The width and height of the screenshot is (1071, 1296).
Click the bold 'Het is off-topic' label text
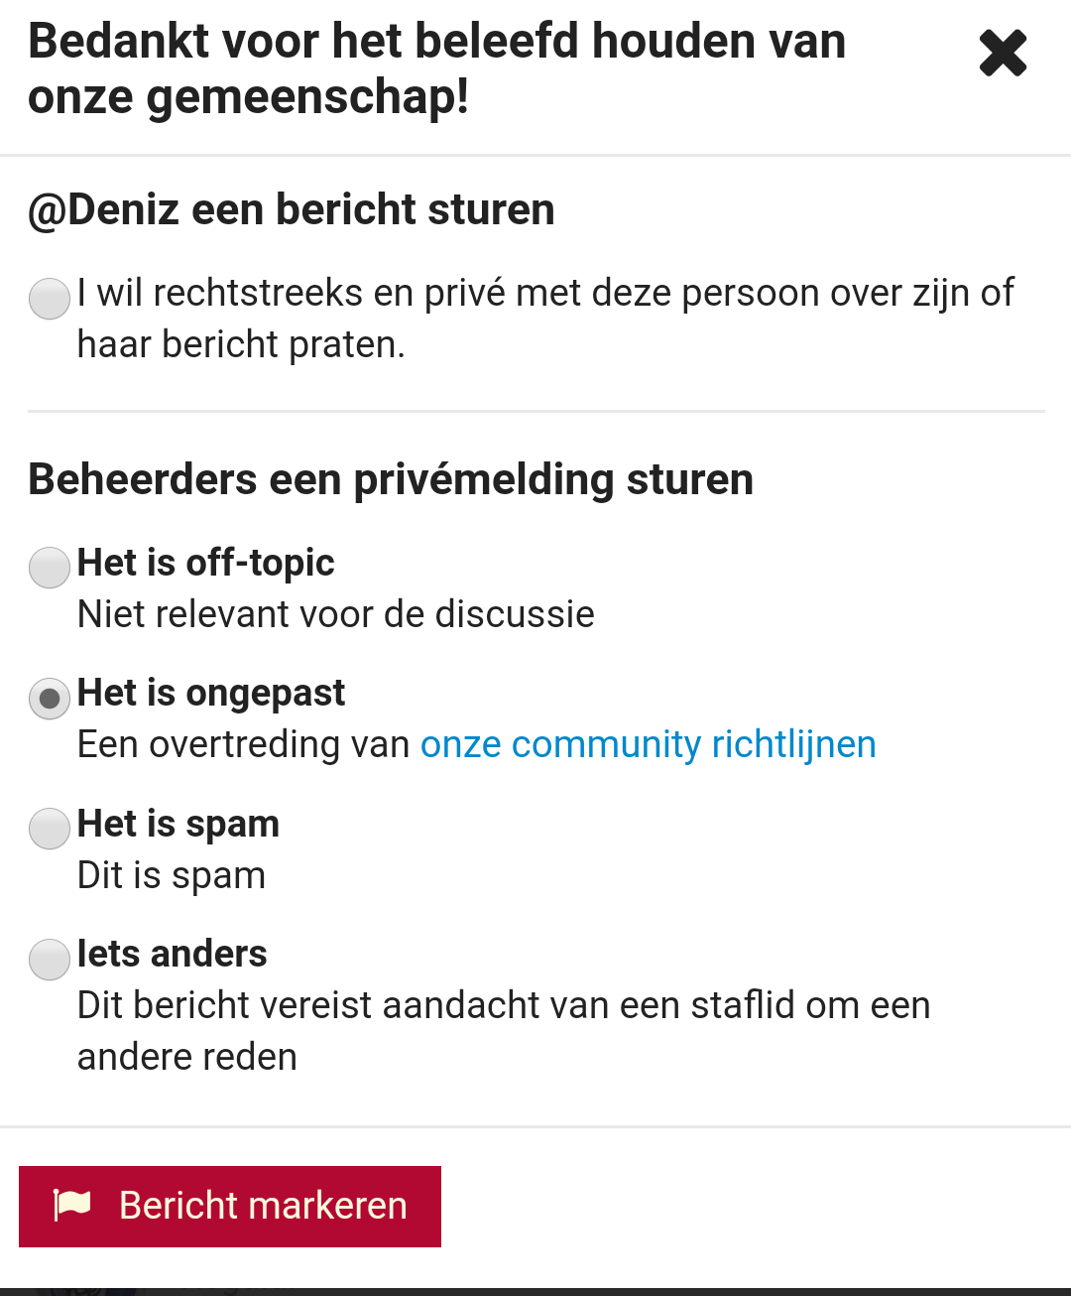click(206, 563)
